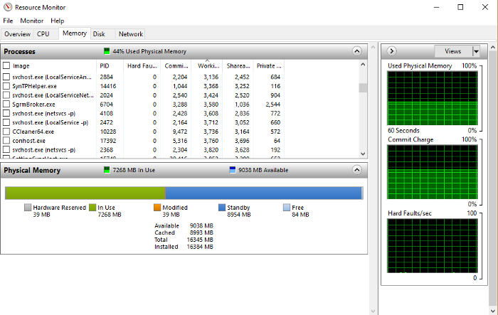Collapse the graphs pane with the arrow button
This screenshot has width=498, height=315.
tap(391, 51)
